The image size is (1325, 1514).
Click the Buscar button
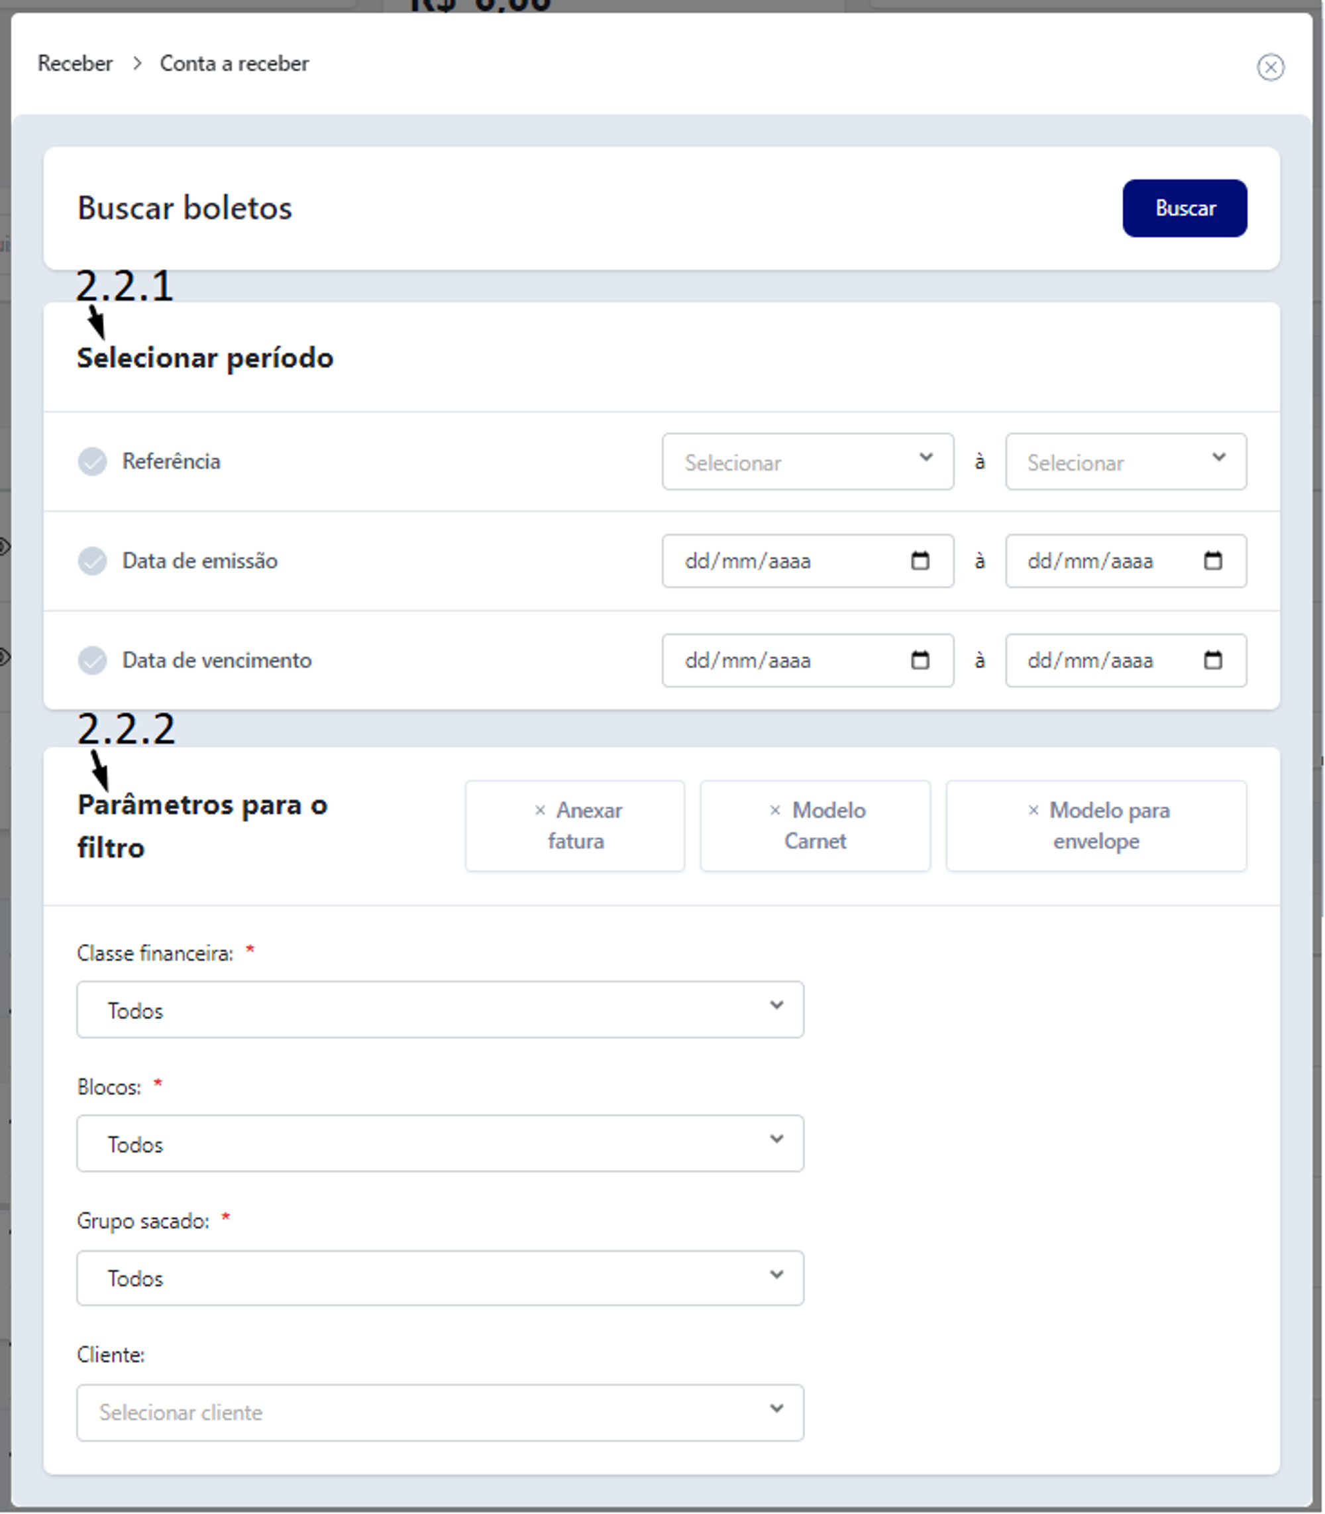click(1185, 208)
